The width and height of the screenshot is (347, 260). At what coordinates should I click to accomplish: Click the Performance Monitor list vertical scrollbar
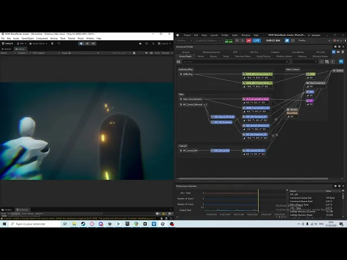343,196
